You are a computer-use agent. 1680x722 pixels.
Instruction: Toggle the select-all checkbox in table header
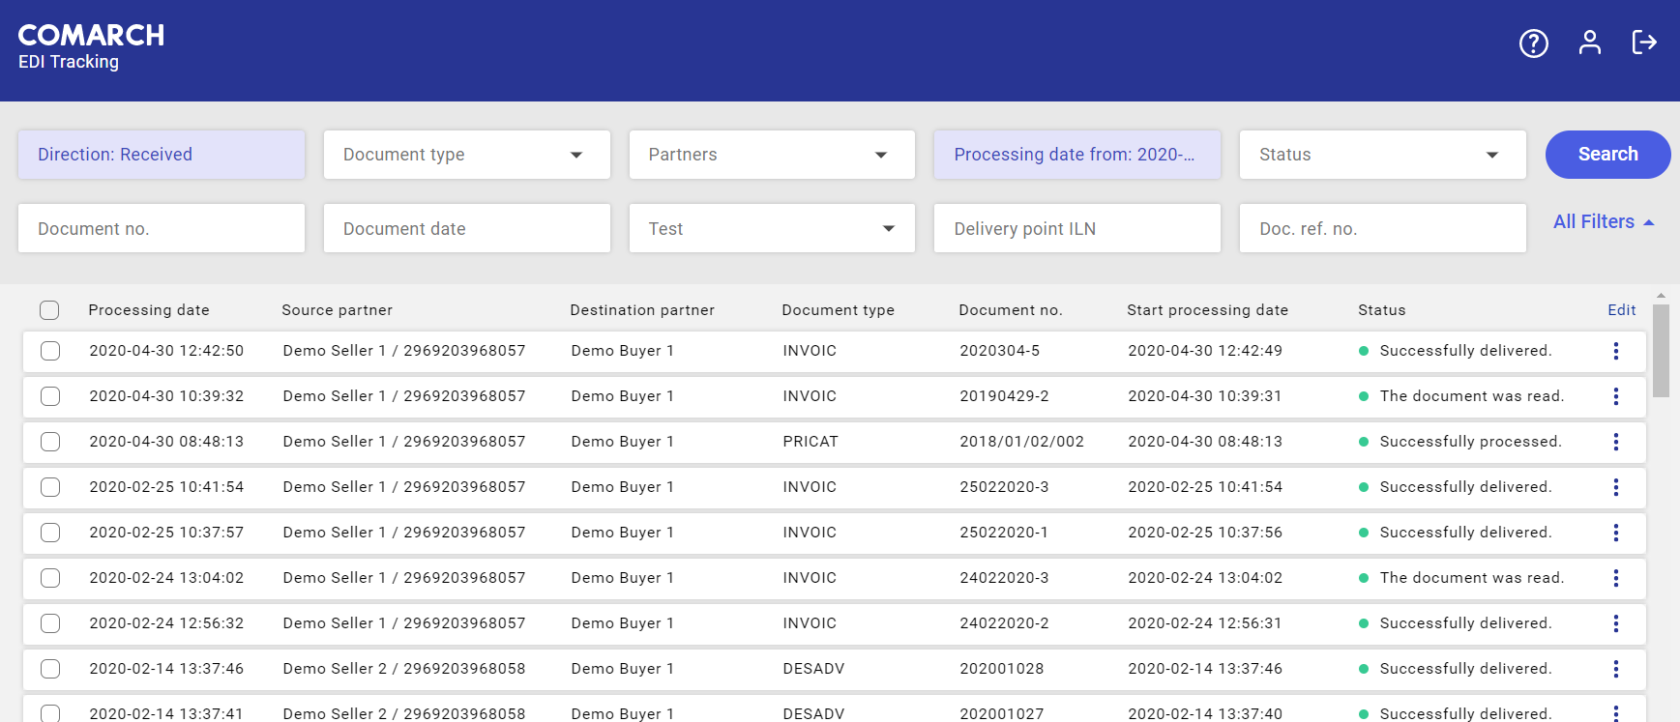click(x=49, y=310)
